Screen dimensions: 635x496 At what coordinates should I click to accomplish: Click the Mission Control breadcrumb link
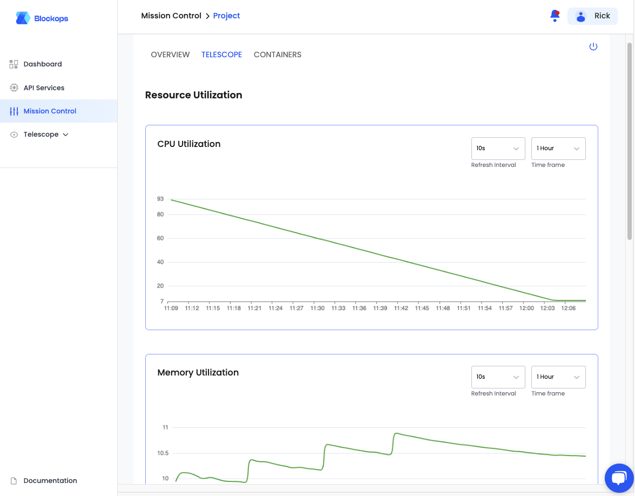(171, 16)
